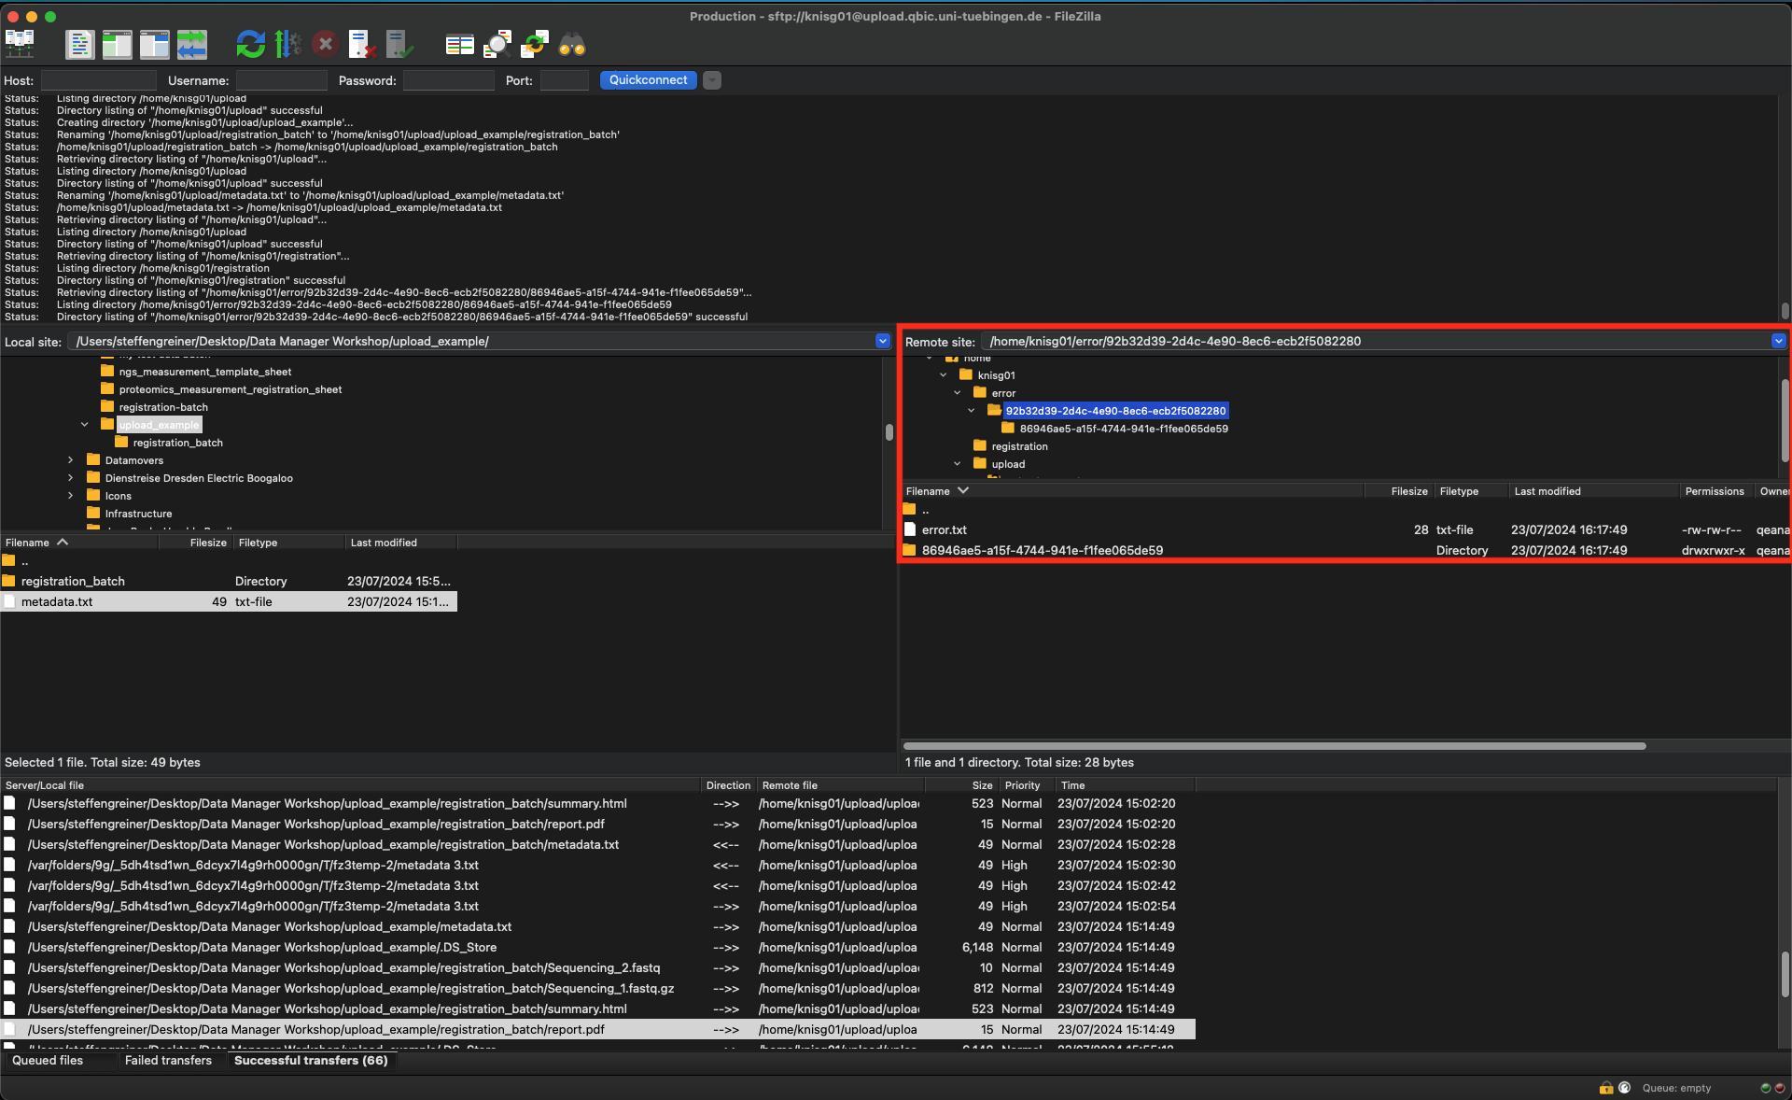Search files recursively with binoculars icon
This screenshot has height=1100, width=1792.
(572, 44)
